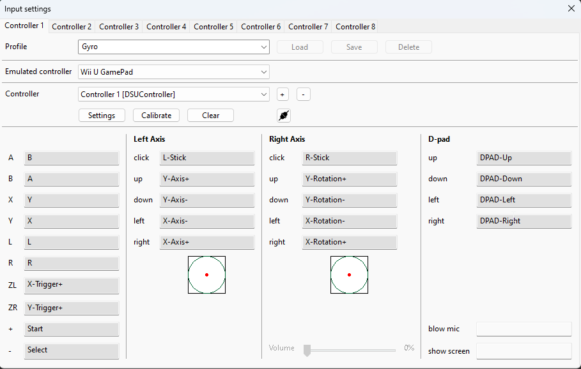Screen dimensions: 581x369
Task: Click the rumble plug icon button
Action: (x=284, y=116)
